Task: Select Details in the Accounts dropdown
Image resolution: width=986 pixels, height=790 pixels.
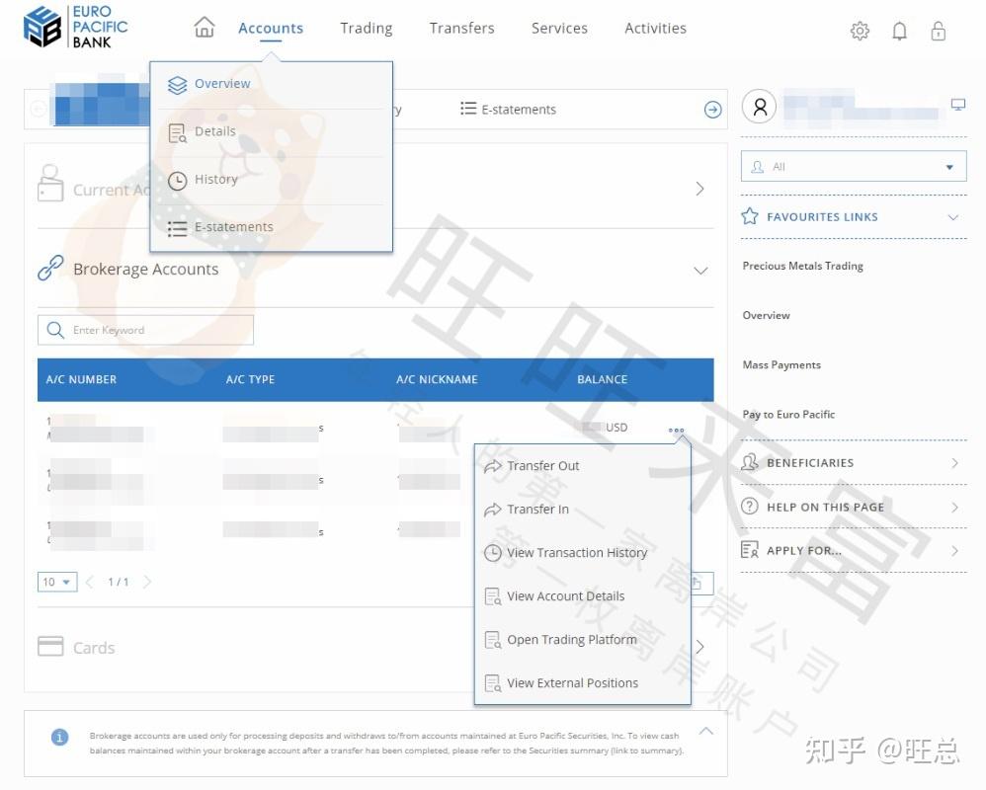Action: [x=271, y=132]
